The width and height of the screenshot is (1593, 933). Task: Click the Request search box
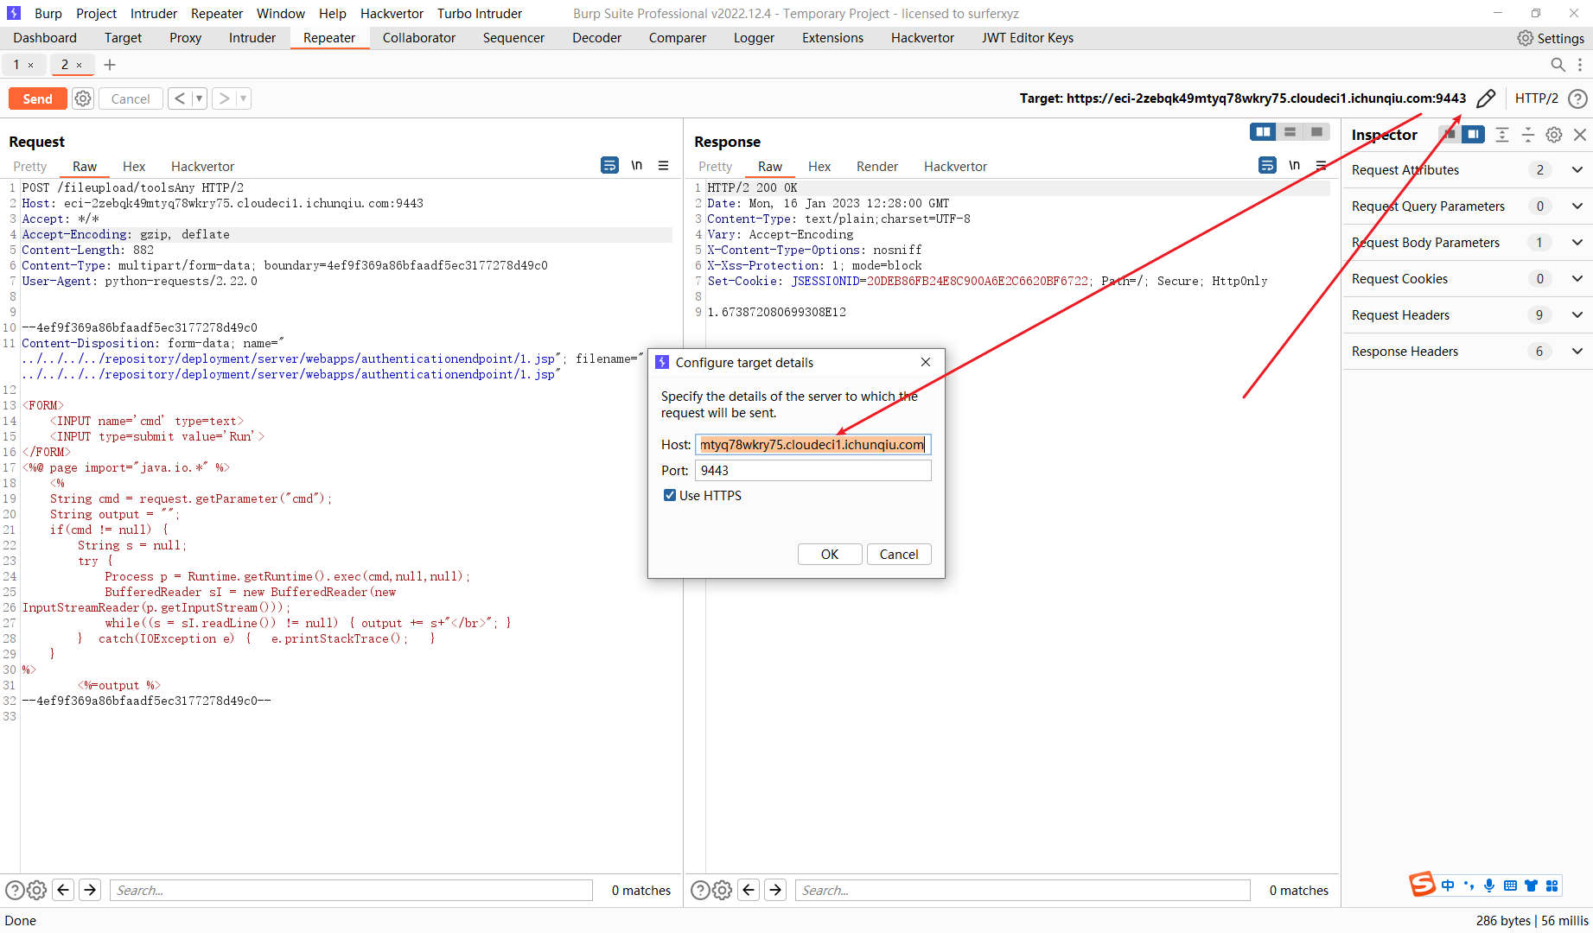351,890
